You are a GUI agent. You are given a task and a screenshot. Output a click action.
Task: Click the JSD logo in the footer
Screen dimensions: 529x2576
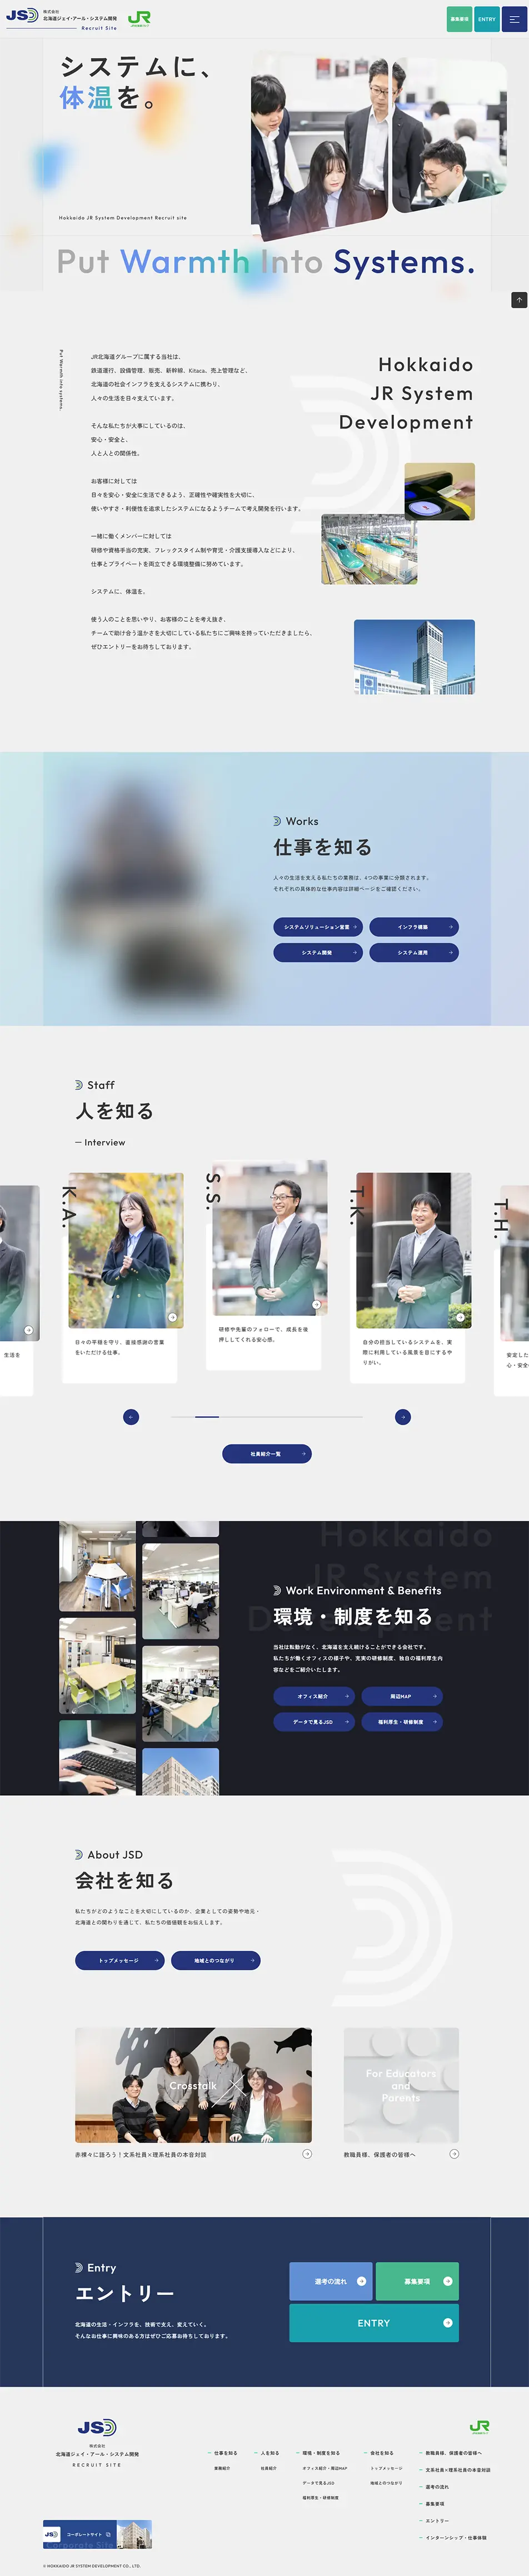point(97,2427)
